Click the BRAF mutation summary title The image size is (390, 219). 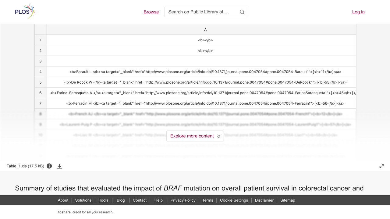(x=189, y=188)
